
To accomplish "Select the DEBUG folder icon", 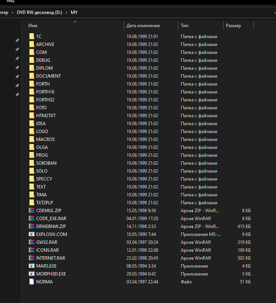I will [32, 60].
